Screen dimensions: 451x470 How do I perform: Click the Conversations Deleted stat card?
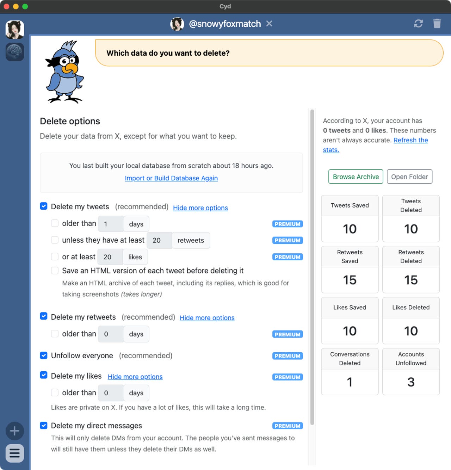pyautogui.click(x=350, y=372)
